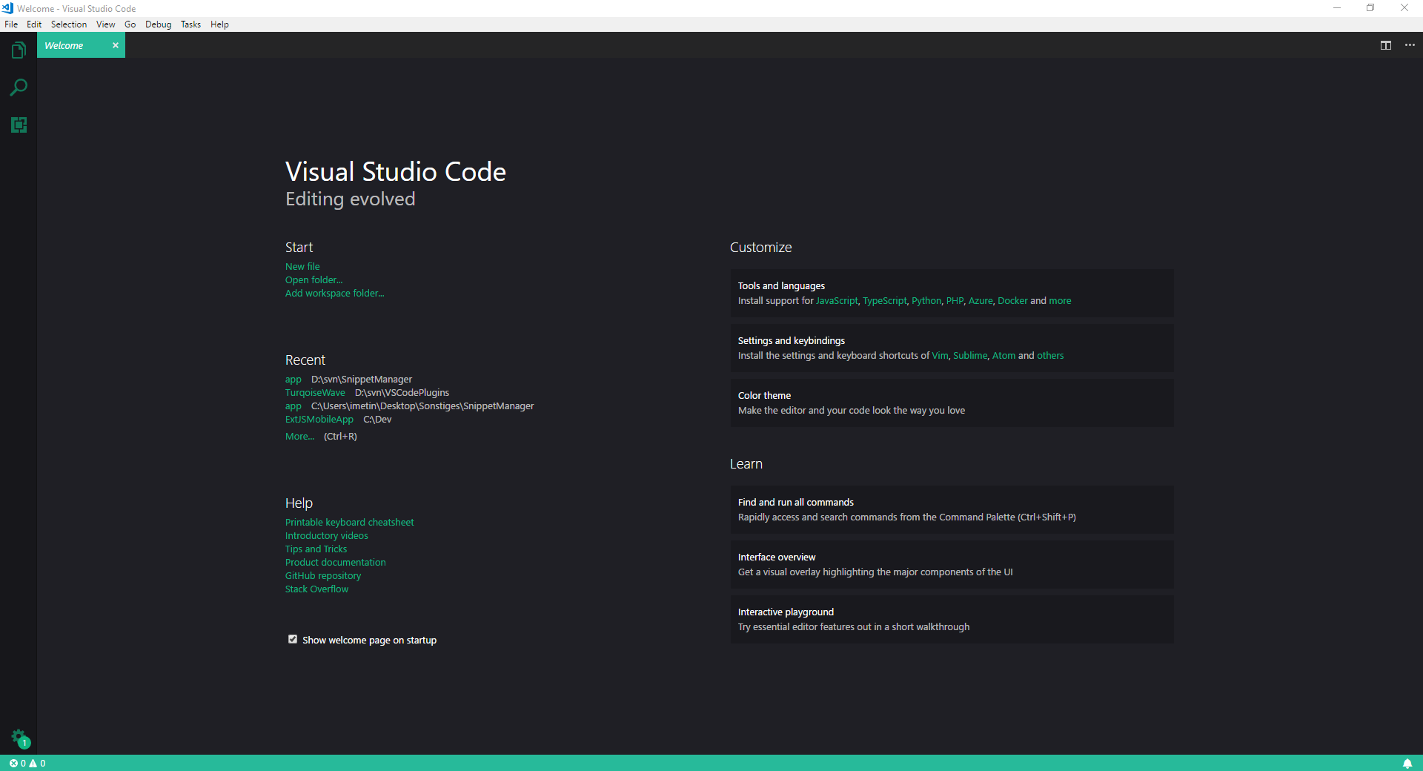This screenshot has width=1423, height=771.
Task: Click the Settings and keybindings heading
Action: click(791, 341)
